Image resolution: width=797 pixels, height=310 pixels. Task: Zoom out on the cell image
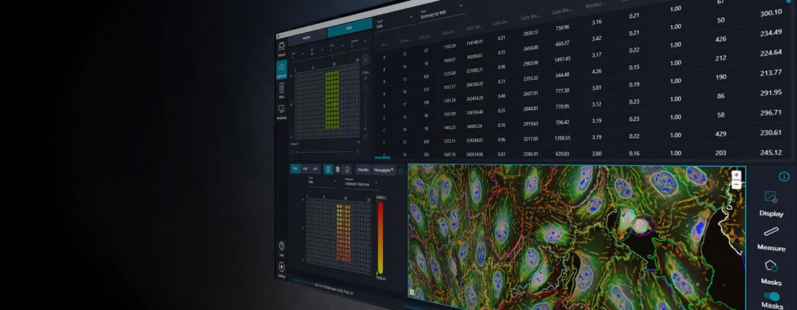coord(735,185)
